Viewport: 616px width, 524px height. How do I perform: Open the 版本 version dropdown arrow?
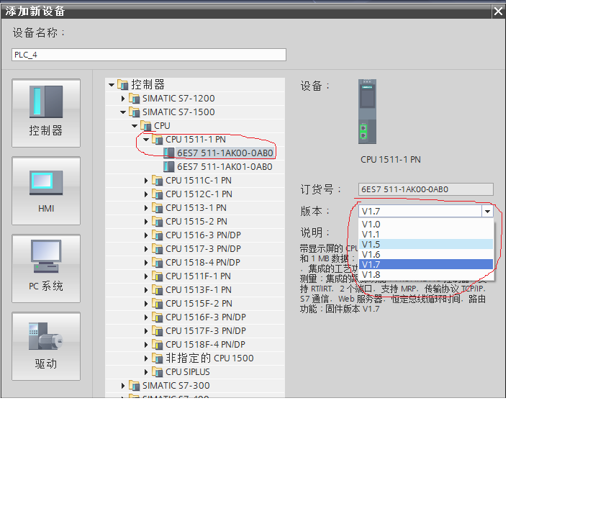pos(487,212)
